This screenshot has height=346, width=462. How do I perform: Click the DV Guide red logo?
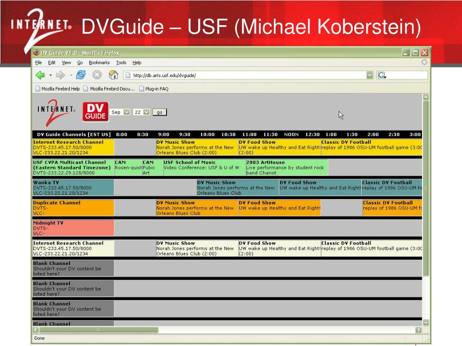(96, 112)
